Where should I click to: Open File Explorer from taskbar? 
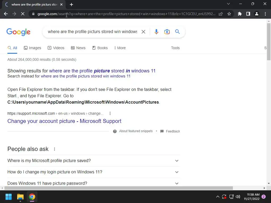pos(20,197)
